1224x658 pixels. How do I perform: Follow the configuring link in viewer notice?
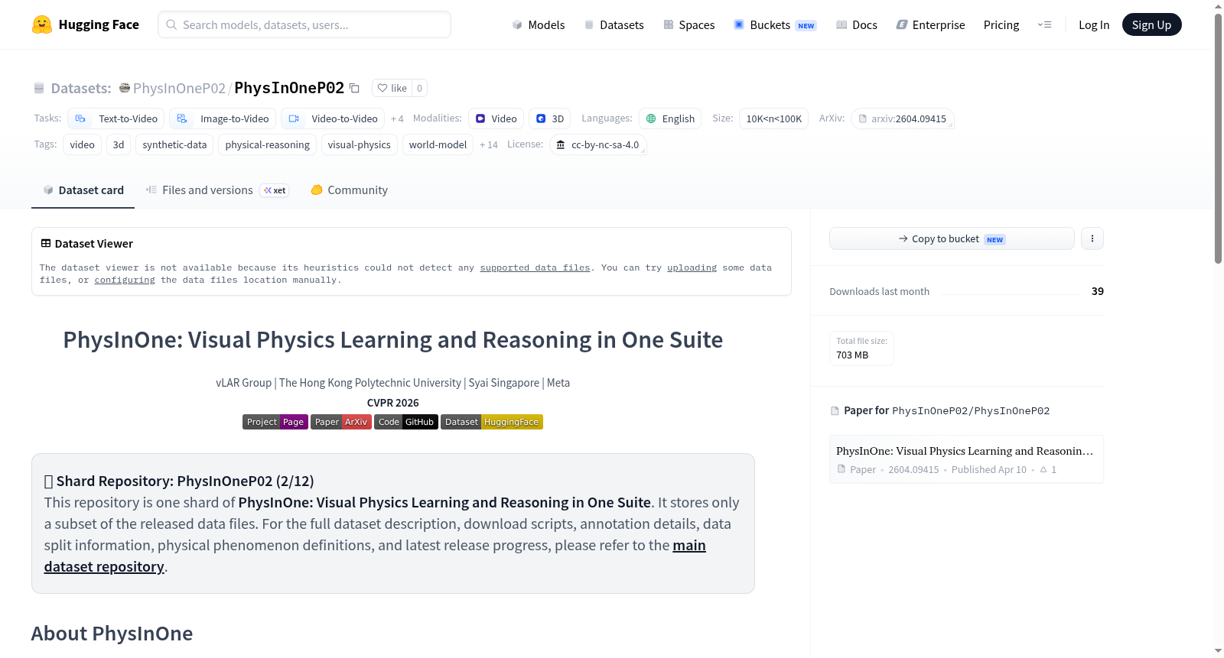[x=125, y=280]
